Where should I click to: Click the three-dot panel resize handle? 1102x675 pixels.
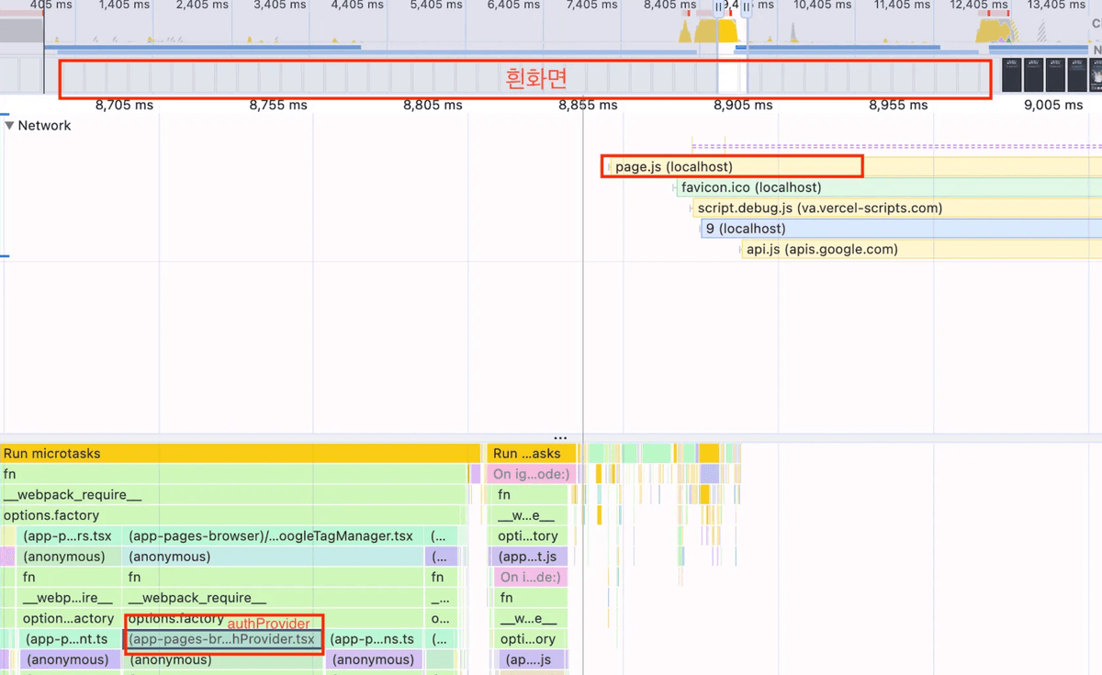point(560,438)
